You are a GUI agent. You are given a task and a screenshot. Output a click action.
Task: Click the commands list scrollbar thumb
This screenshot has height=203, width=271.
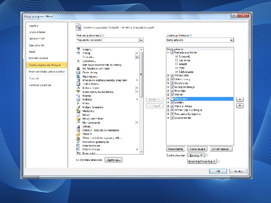141,74
